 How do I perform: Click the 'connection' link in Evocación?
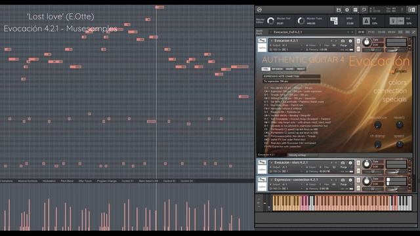tap(390, 91)
